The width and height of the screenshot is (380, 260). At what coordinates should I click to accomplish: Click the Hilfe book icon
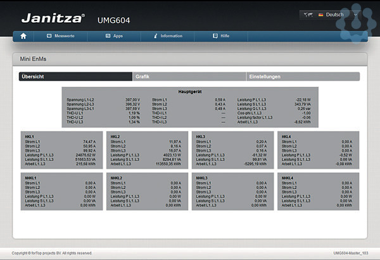click(215, 36)
